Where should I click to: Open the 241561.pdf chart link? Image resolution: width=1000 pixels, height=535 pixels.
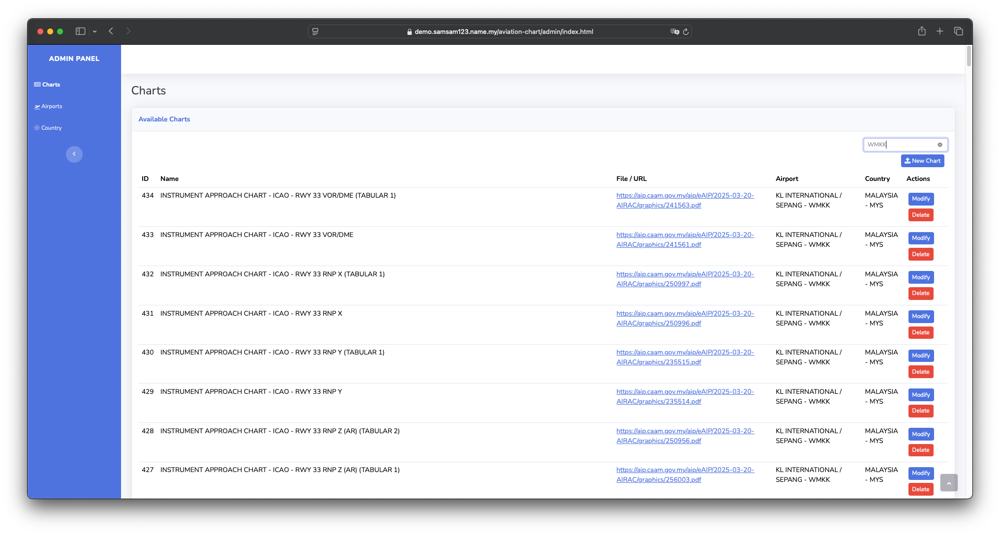click(x=685, y=239)
